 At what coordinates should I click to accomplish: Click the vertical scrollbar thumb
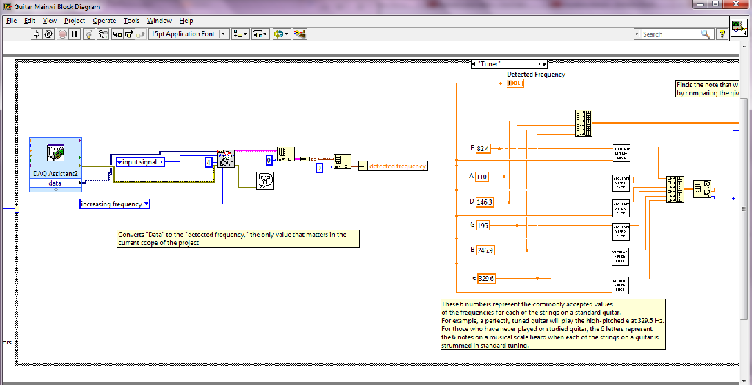[744, 208]
